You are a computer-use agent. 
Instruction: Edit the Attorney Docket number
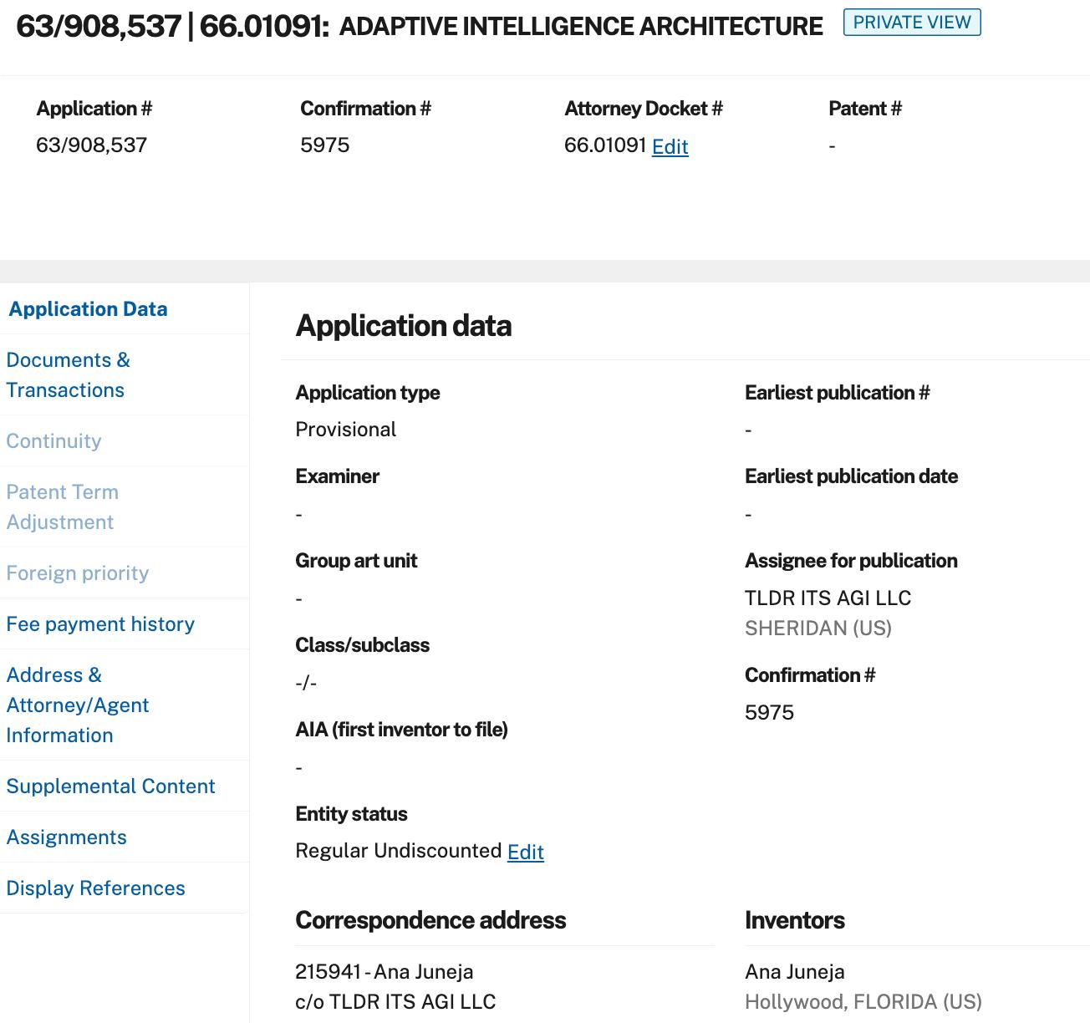[x=670, y=146]
